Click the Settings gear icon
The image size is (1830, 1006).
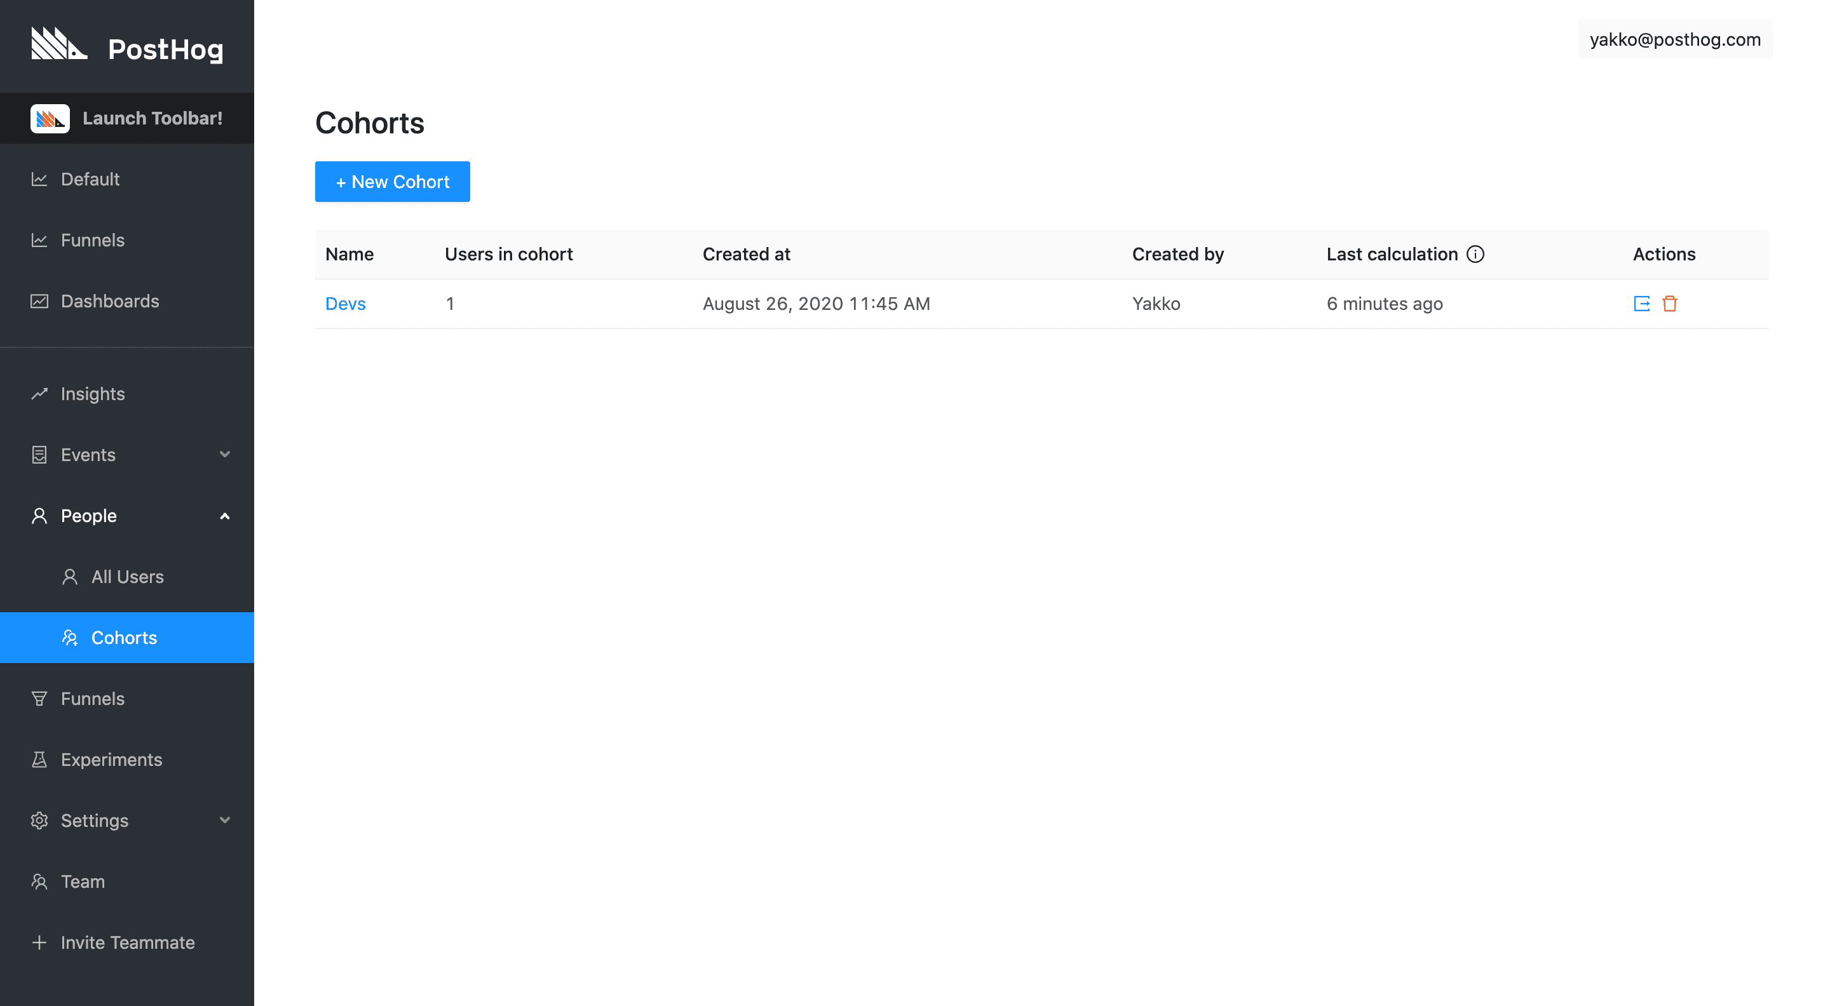point(39,821)
